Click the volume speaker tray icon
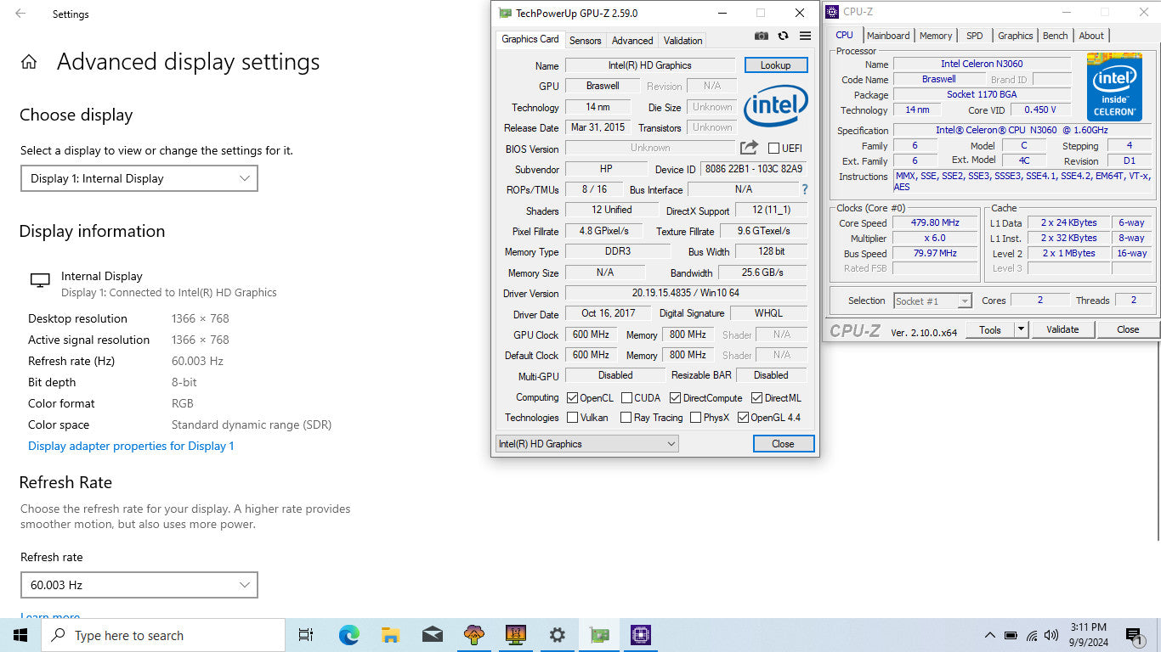 (1051, 635)
